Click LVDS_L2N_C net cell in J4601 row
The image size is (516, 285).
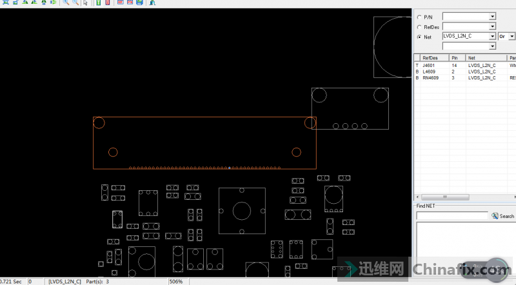click(x=482, y=66)
